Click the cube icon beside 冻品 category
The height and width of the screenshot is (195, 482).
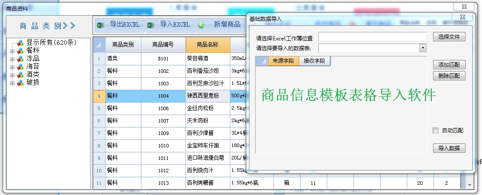point(20,59)
